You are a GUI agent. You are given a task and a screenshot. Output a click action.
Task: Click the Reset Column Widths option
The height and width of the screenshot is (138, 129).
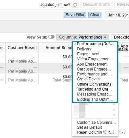96,132
